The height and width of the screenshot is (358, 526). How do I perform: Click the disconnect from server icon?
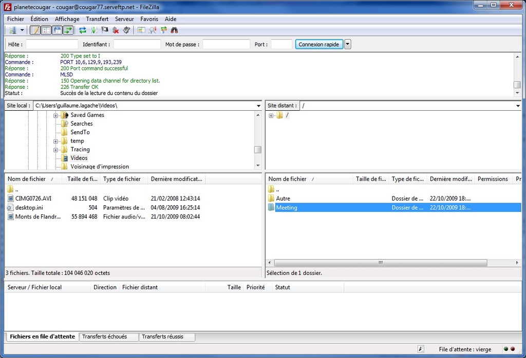coord(116,30)
